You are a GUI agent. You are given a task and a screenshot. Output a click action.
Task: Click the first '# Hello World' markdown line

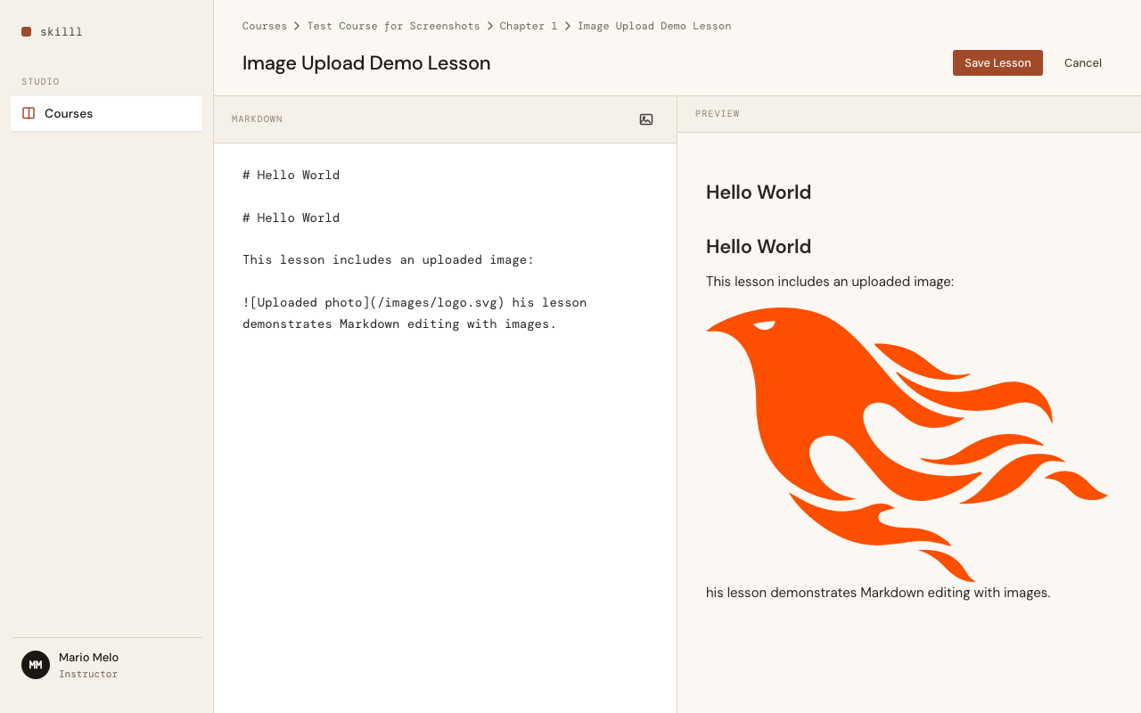click(291, 175)
